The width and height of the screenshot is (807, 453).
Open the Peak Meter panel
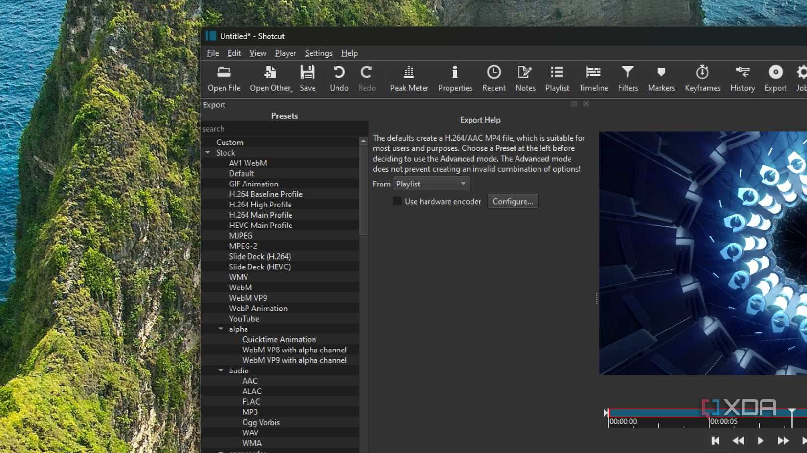[x=409, y=78]
